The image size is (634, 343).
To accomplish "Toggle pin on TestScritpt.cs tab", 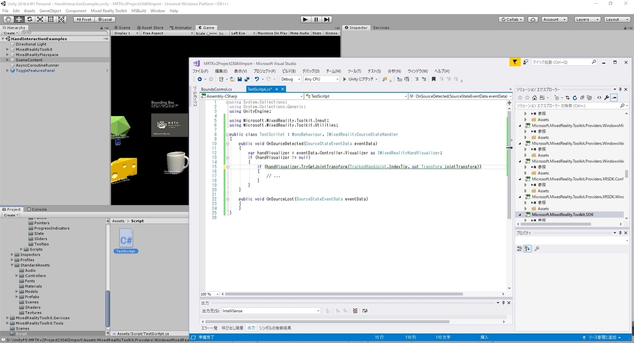I will [276, 89].
